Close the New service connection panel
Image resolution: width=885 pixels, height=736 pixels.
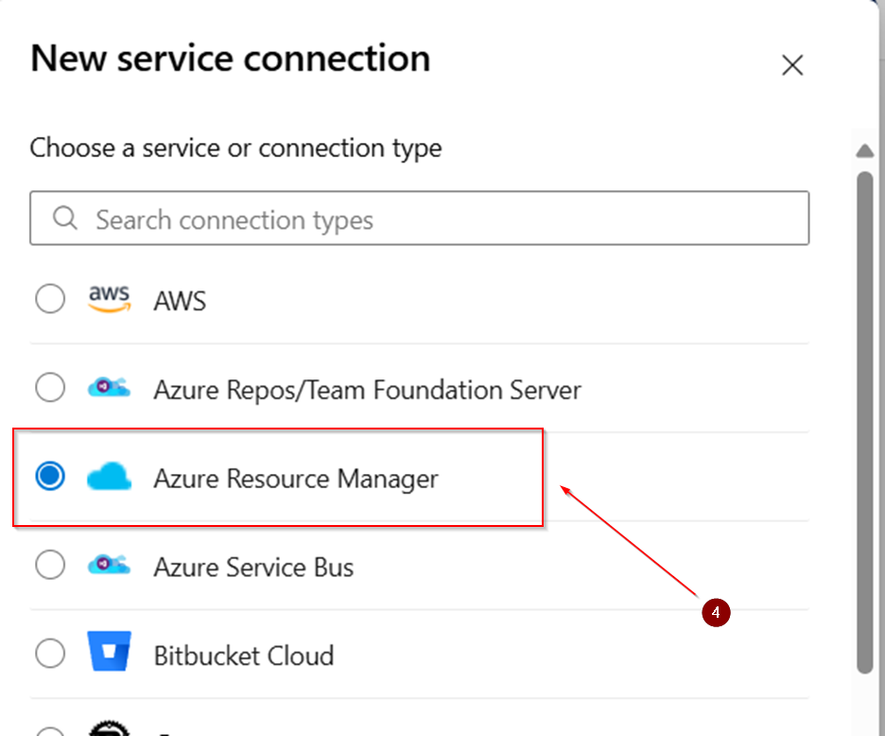coord(792,65)
